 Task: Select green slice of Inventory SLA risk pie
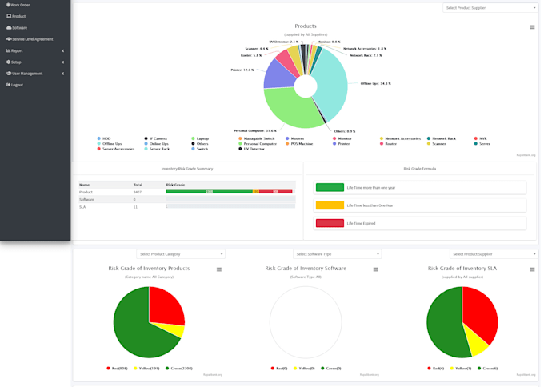[x=445, y=322]
